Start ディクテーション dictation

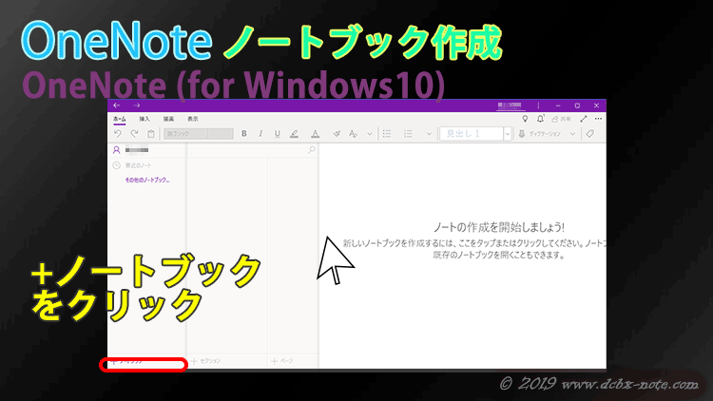pyautogui.click(x=540, y=134)
